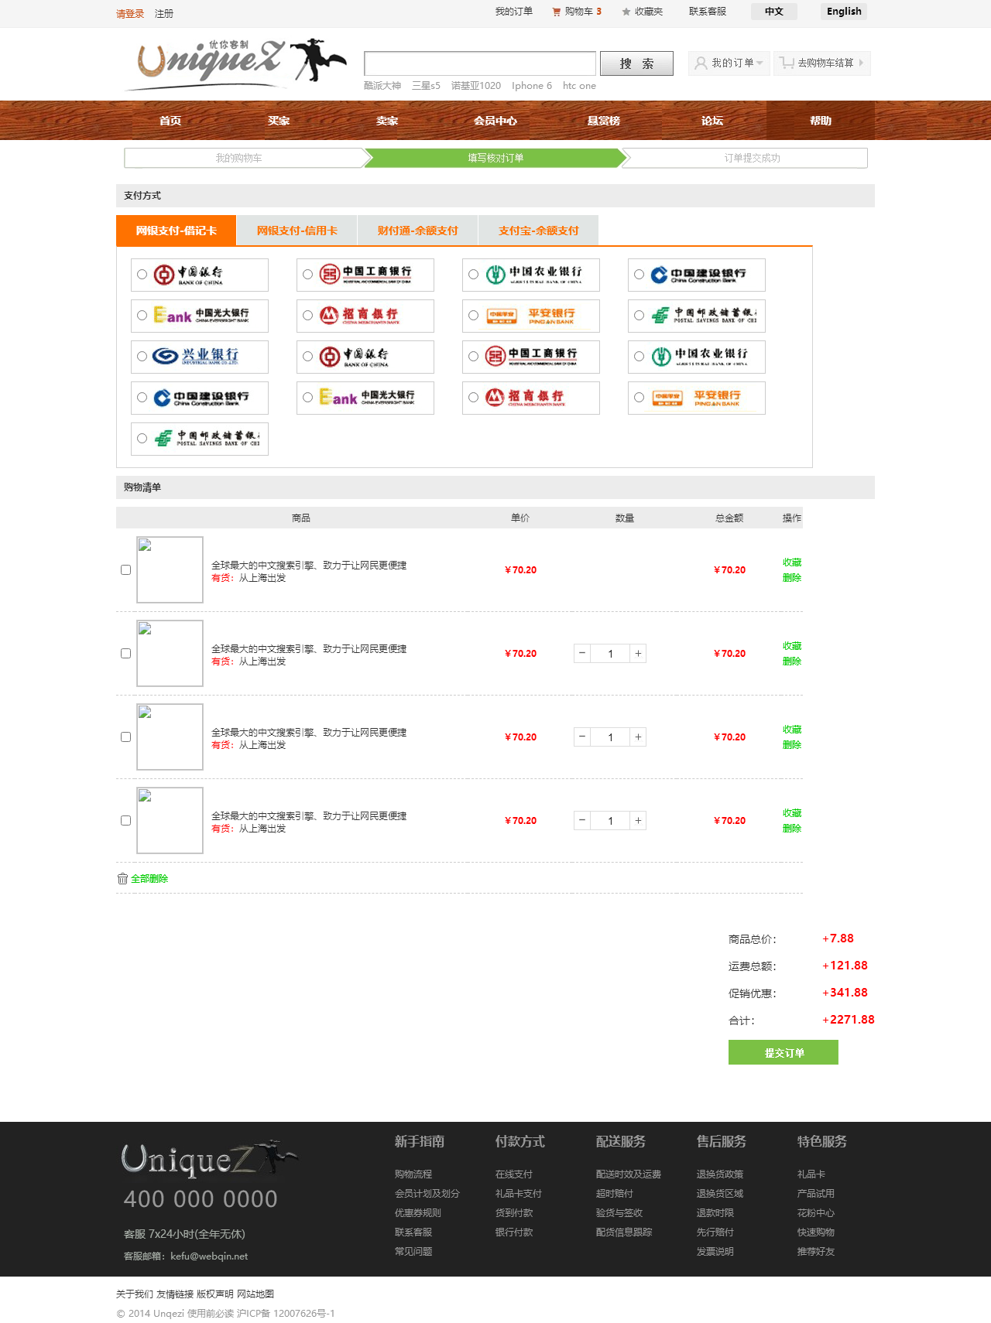Select the Industrial Bank (兴业银行) radio option
Image resolution: width=991 pixels, height=1323 pixels.
pos(142,357)
